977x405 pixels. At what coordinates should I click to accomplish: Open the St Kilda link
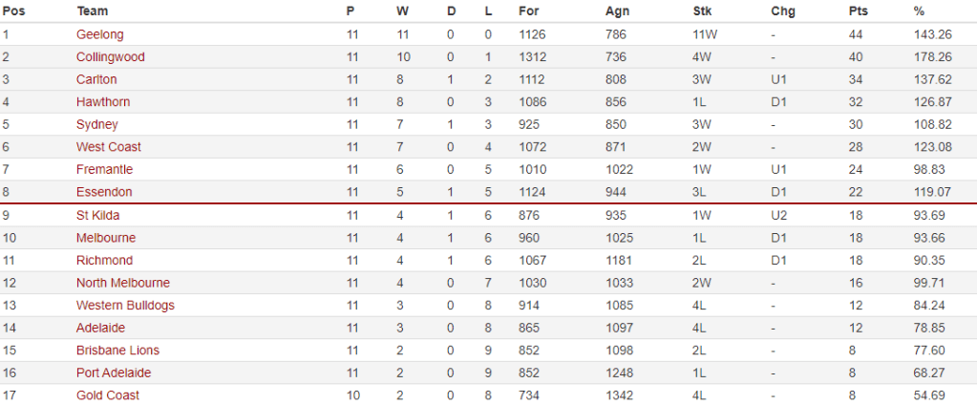pos(97,215)
